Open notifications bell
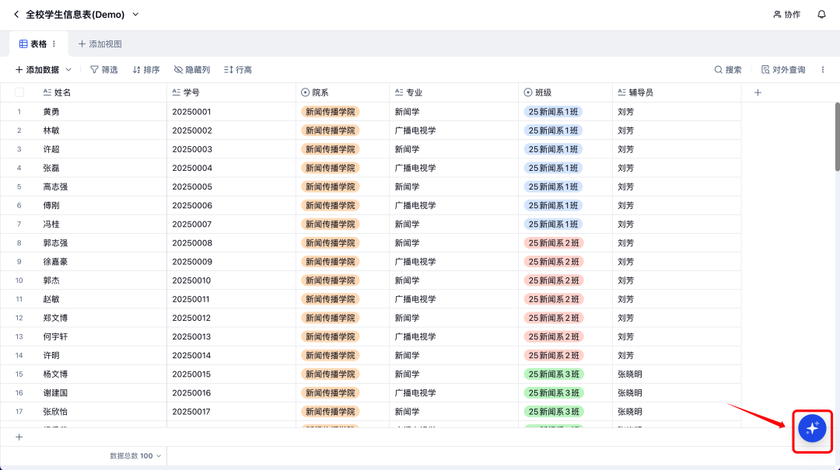The height and width of the screenshot is (470, 840). [821, 15]
